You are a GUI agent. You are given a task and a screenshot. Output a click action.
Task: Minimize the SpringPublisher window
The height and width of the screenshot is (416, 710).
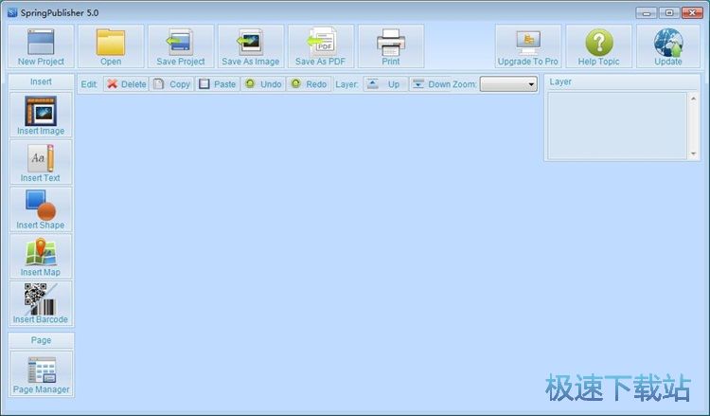(x=647, y=13)
